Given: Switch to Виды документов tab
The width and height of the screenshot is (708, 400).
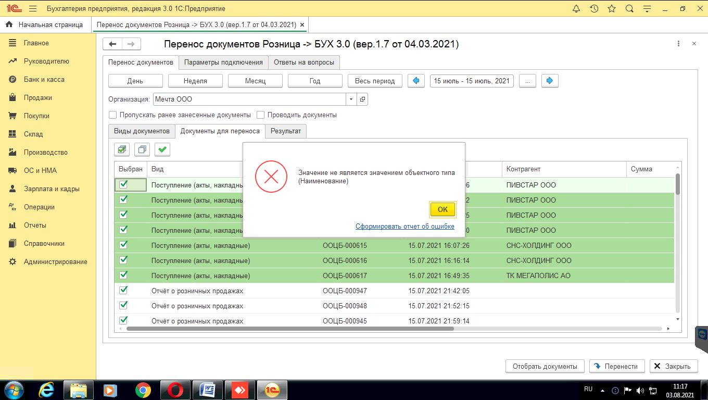Looking at the screenshot, I should tap(142, 131).
